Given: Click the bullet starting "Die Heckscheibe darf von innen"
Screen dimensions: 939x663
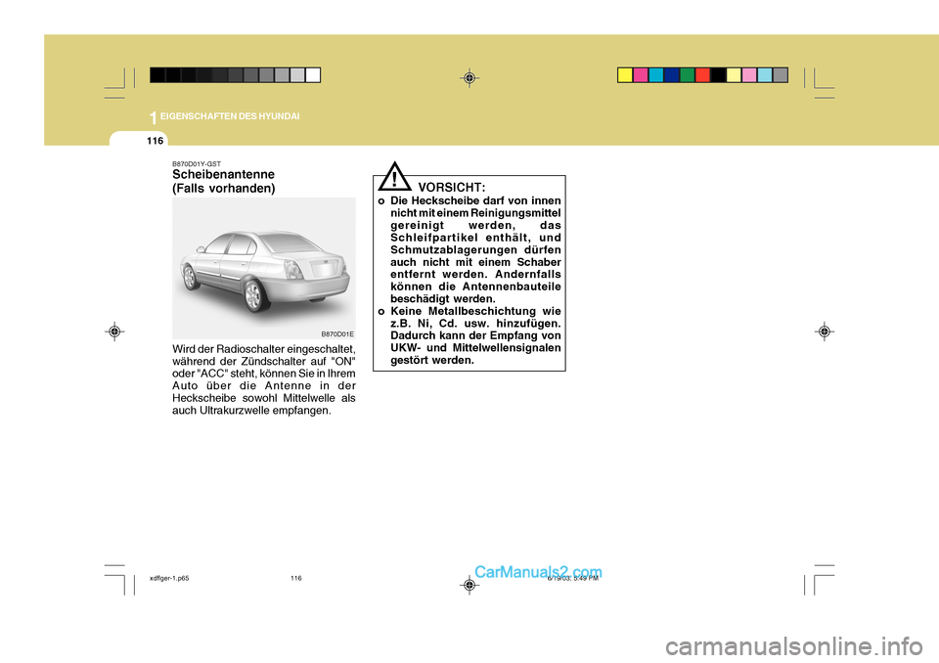Looking at the screenshot, I should [470, 249].
